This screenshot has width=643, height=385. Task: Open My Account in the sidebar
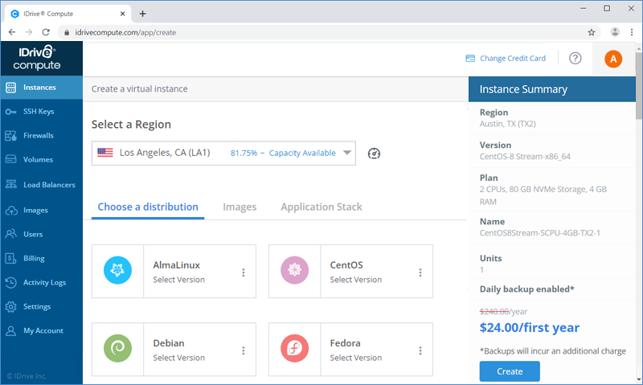click(42, 331)
